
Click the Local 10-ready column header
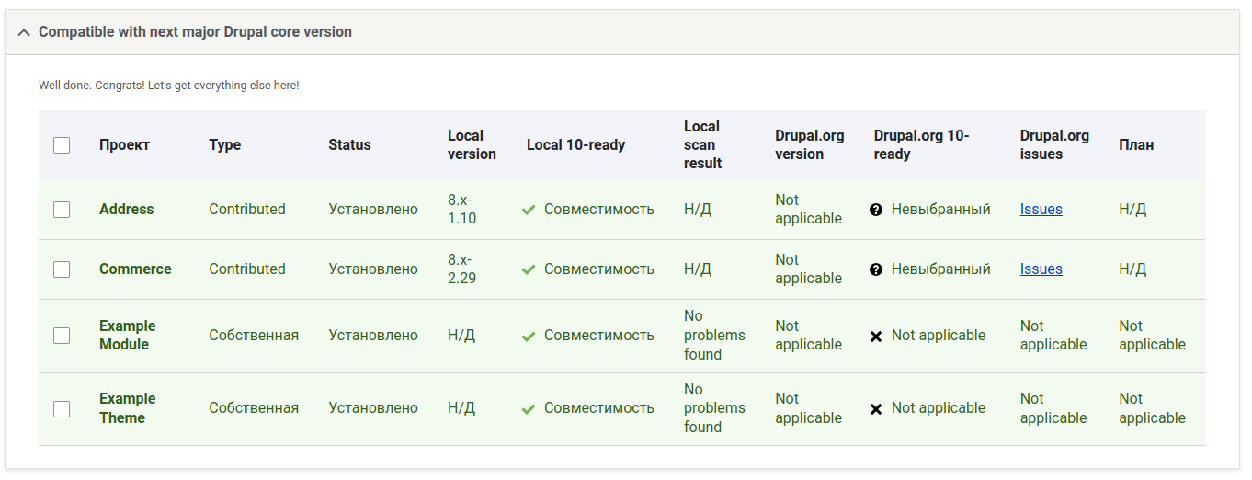pyautogui.click(x=575, y=145)
